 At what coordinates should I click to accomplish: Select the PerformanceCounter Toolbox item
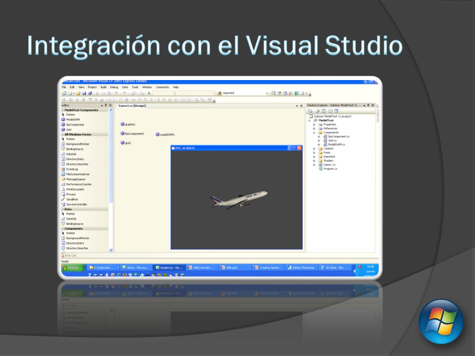click(76, 184)
